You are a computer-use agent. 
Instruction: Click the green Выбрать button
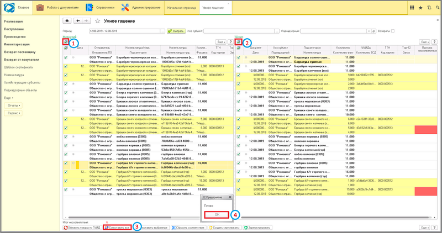click(176, 31)
